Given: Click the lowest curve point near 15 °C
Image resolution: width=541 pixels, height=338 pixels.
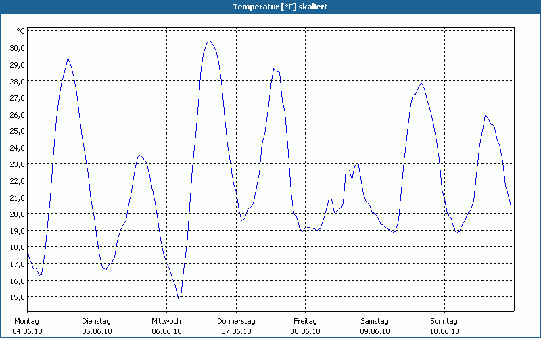Looking at the screenshot, I should coord(179,297).
